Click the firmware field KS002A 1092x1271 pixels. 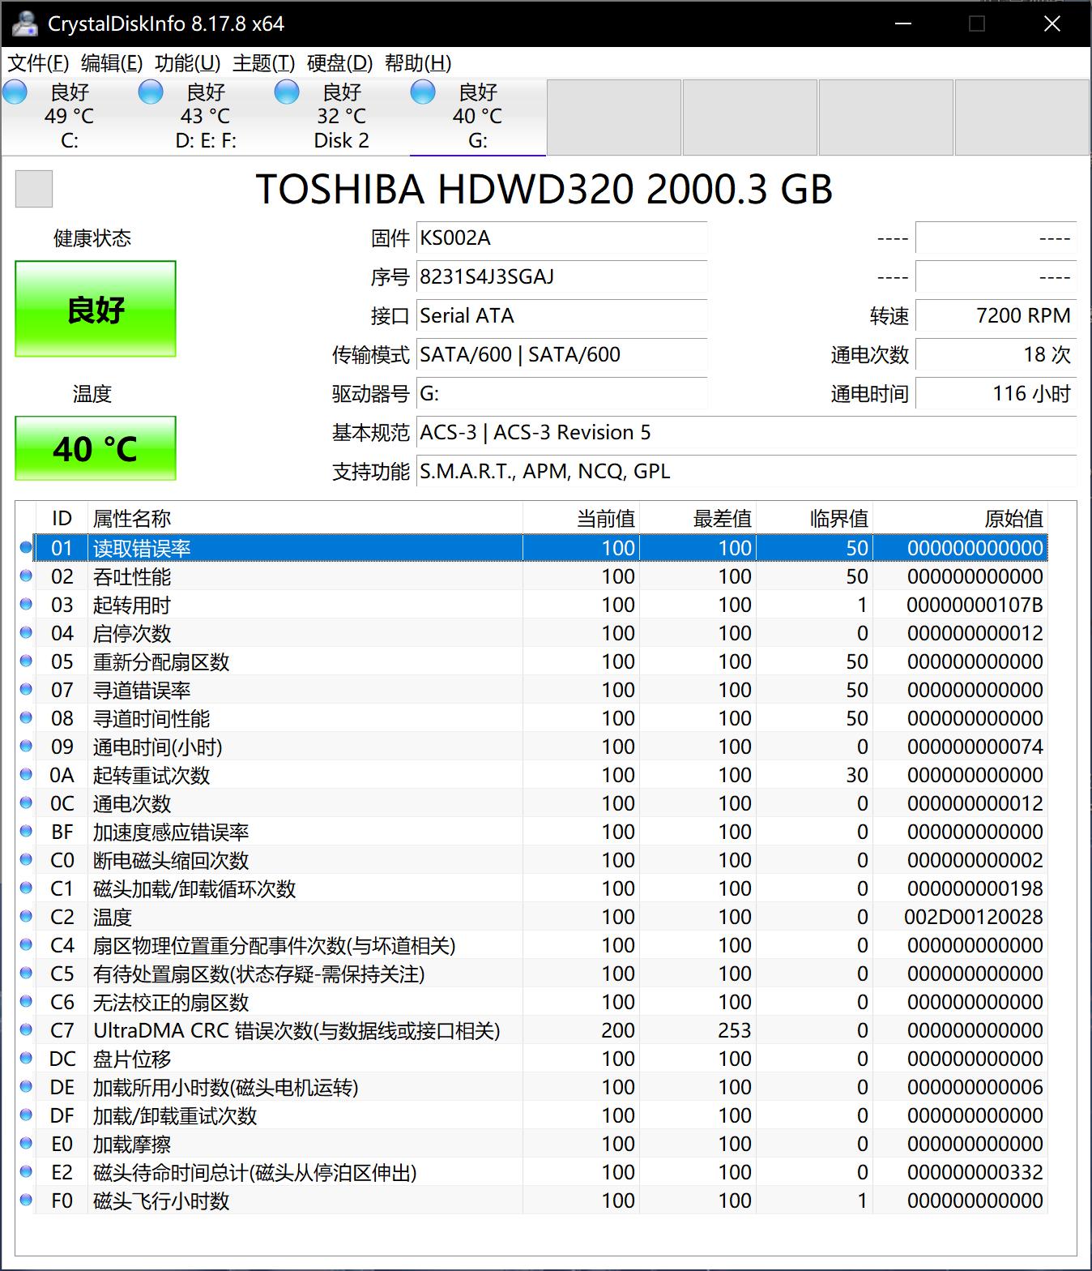click(x=561, y=238)
